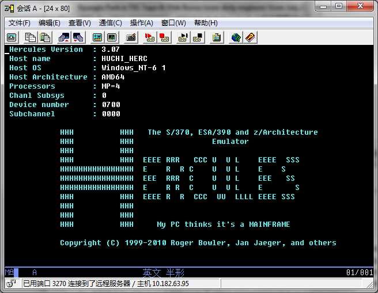Click the Copy toolbar icon
This screenshot has width=378, height=293.
[x=31, y=37]
